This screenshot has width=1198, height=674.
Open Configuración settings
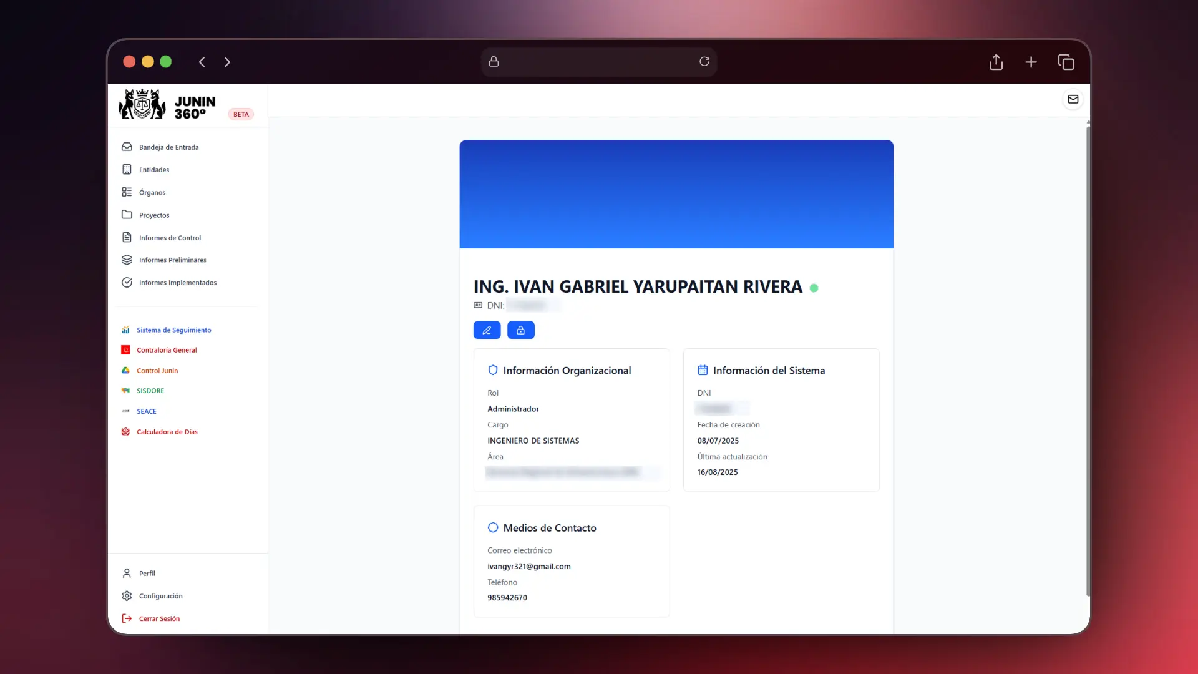(160, 596)
